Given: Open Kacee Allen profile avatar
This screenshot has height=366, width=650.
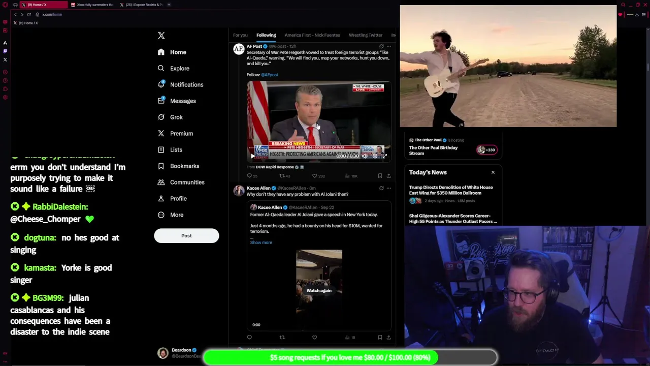Looking at the screenshot, I should pos(239,191).
